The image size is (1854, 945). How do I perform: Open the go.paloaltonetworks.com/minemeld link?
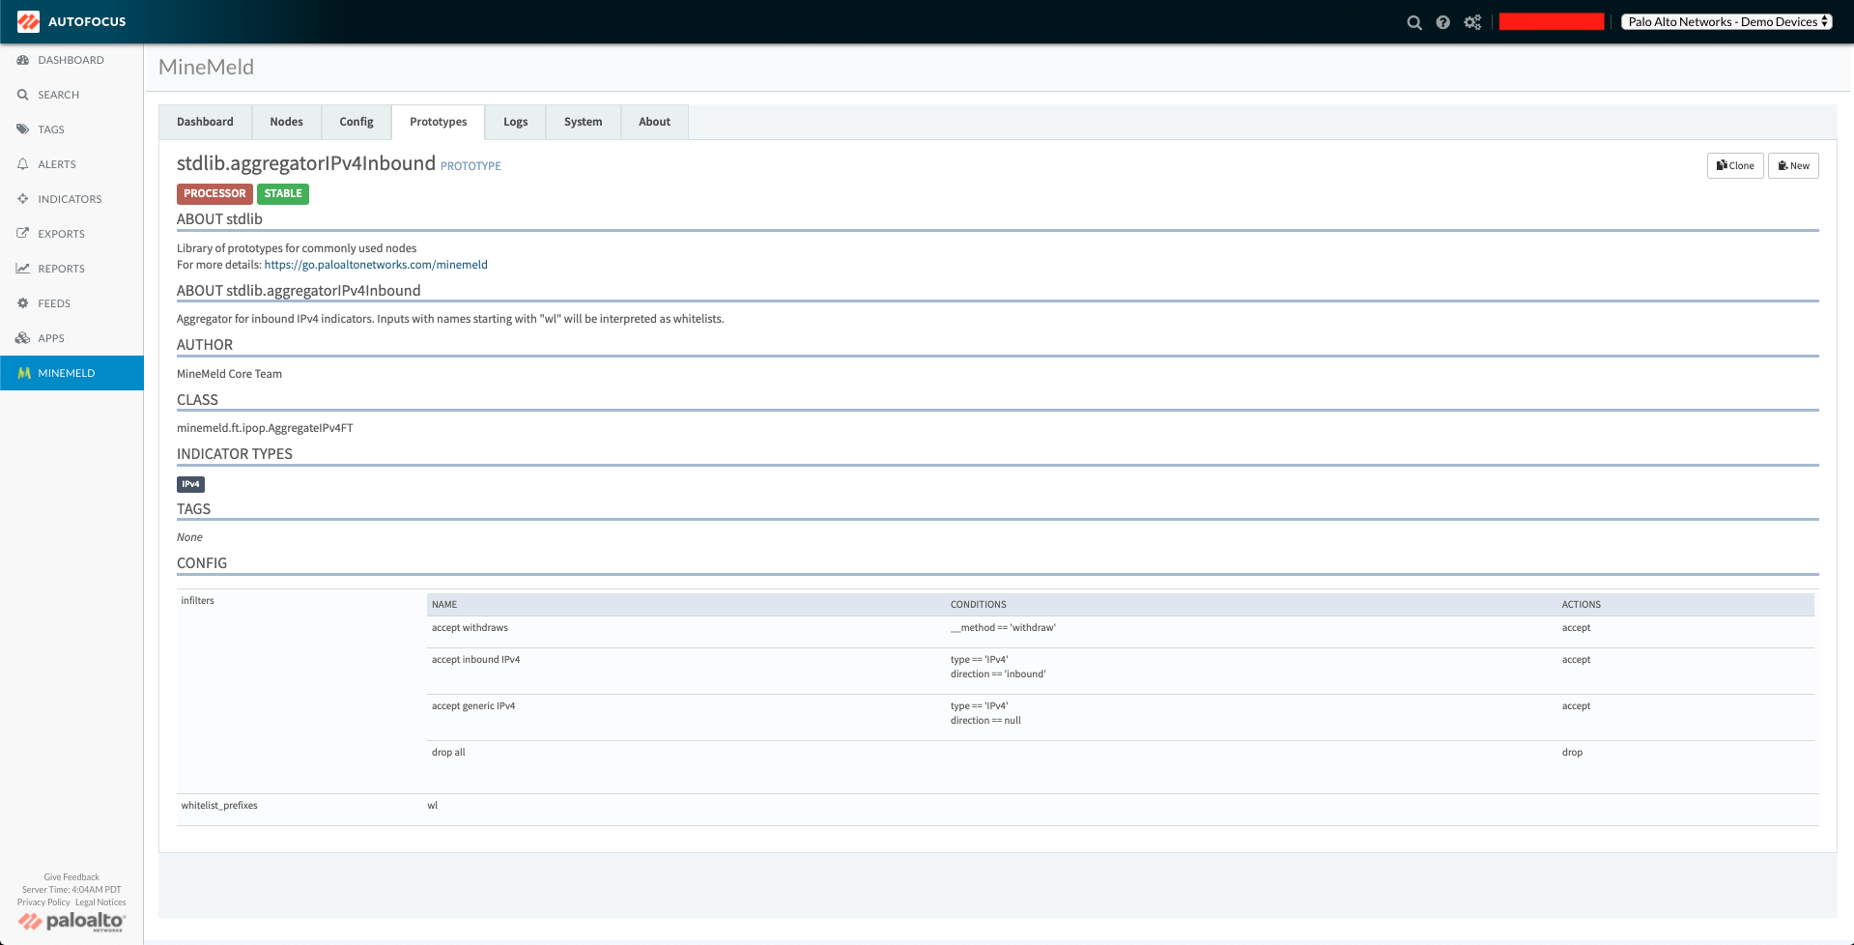click(376, 265)
